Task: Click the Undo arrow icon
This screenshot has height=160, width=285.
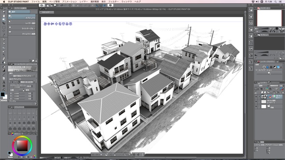Action: 62,5
